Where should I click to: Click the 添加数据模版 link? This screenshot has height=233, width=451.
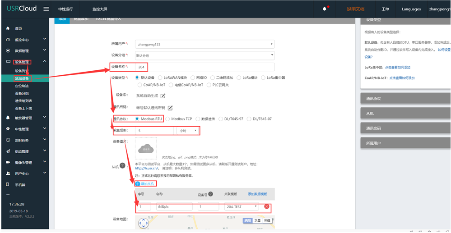point(257,194)
